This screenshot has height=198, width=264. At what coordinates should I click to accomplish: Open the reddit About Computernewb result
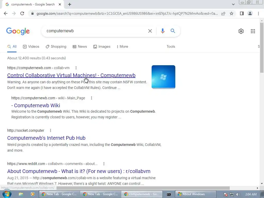click(79, 171)
